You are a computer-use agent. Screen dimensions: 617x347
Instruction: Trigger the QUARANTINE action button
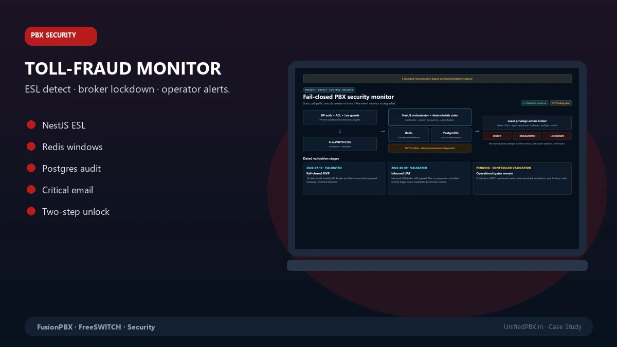[x=527, y=136]
